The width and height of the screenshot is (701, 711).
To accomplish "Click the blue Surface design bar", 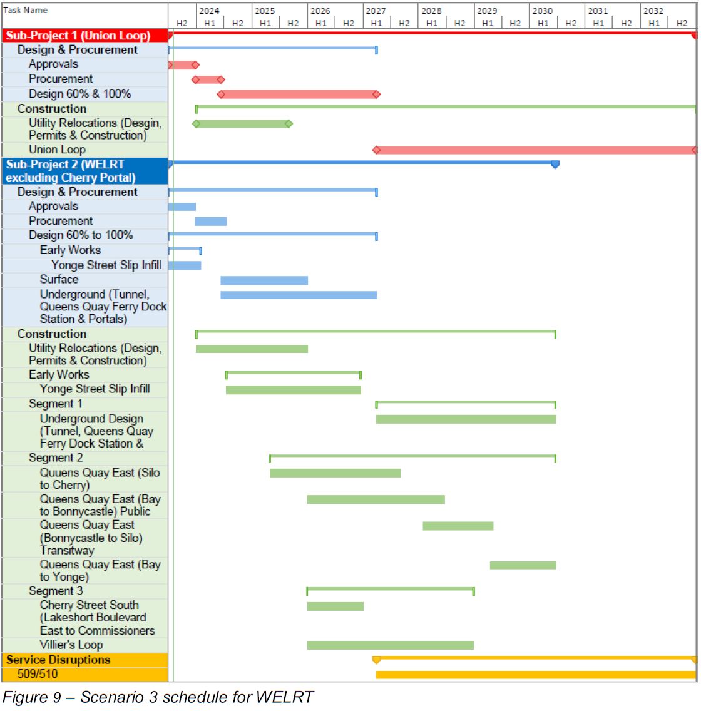I will [x=264, y=280].
